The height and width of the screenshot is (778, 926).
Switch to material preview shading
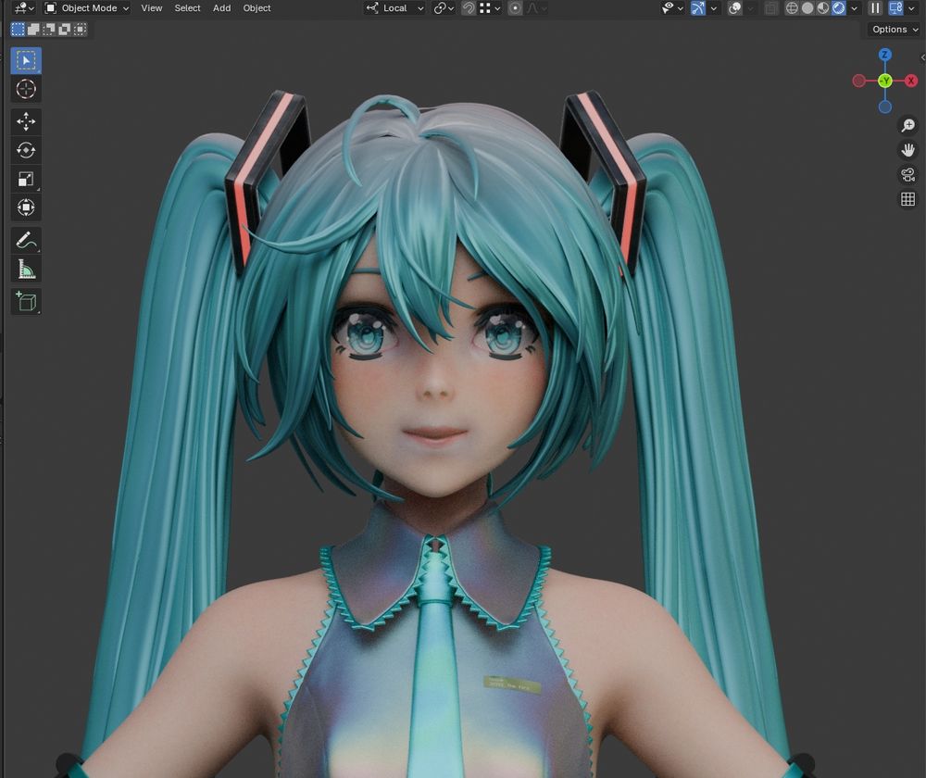[x=822, y=8]
